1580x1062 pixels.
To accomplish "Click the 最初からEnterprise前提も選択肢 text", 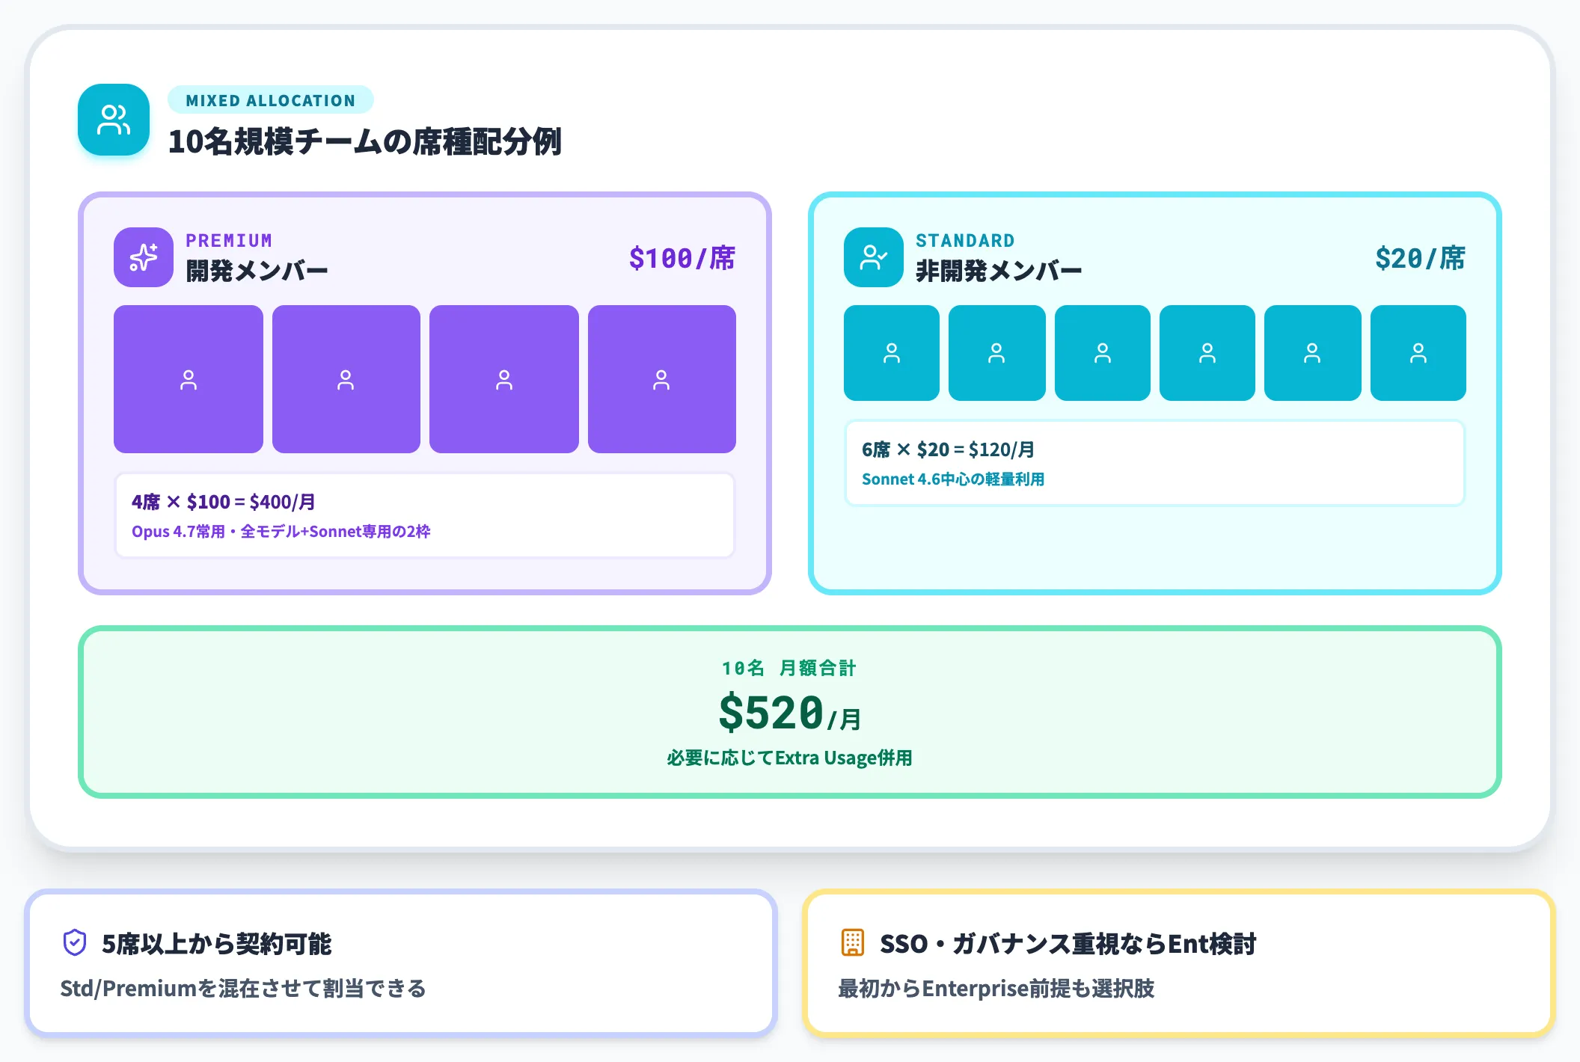I will (x=996, y=989).
